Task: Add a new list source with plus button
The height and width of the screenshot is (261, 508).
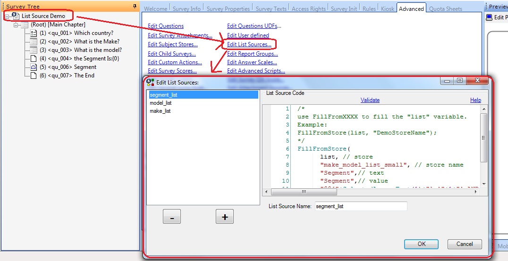Action: point(225,217)
